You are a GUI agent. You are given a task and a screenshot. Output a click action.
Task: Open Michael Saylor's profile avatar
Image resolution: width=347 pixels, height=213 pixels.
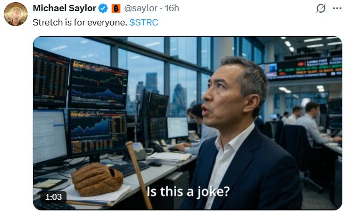pos(16,13)
